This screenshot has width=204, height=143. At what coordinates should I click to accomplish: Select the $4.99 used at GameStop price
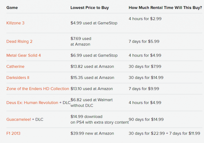point(94,23)
